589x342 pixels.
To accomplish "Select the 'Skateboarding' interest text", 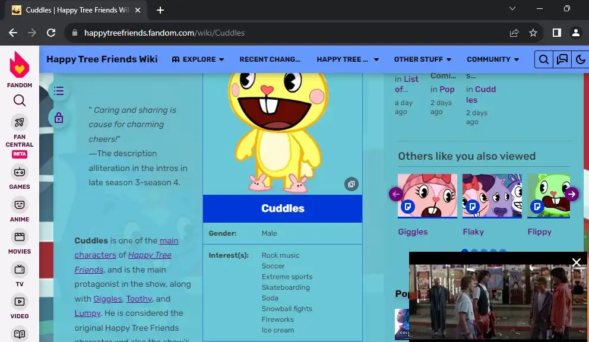I will tap(286, 287).
